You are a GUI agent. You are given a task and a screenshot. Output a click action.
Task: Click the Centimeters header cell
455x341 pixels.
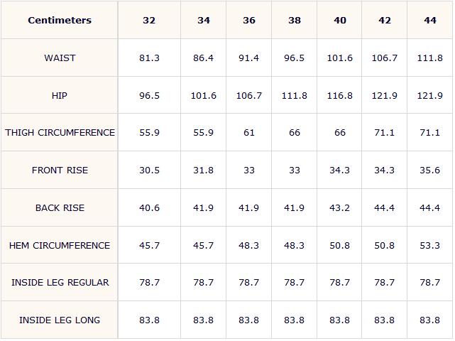[60, 20]
